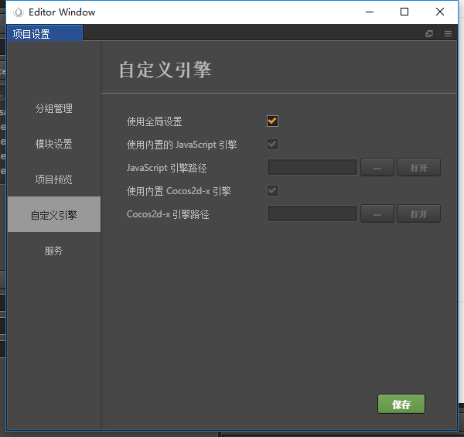Click the Cocos2d-x 引擎路径 input field
Image resolution: width=464 pixels, height=437 pixels.
click(x=312, y=213)
